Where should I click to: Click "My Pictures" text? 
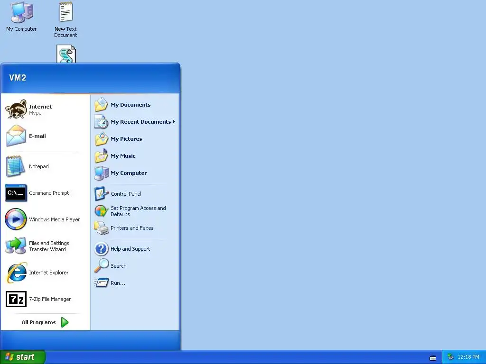[126, 139]
